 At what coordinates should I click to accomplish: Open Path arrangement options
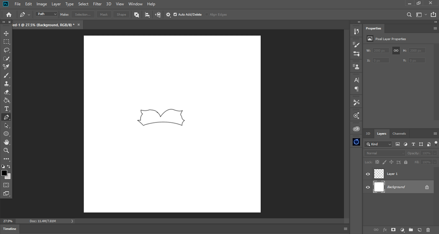(x=158, y=14)
